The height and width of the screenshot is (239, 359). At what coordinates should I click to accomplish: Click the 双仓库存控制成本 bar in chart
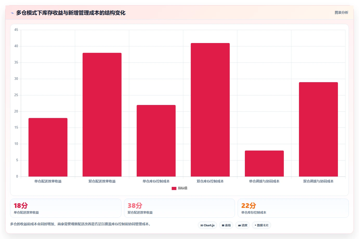click(210, 110)
